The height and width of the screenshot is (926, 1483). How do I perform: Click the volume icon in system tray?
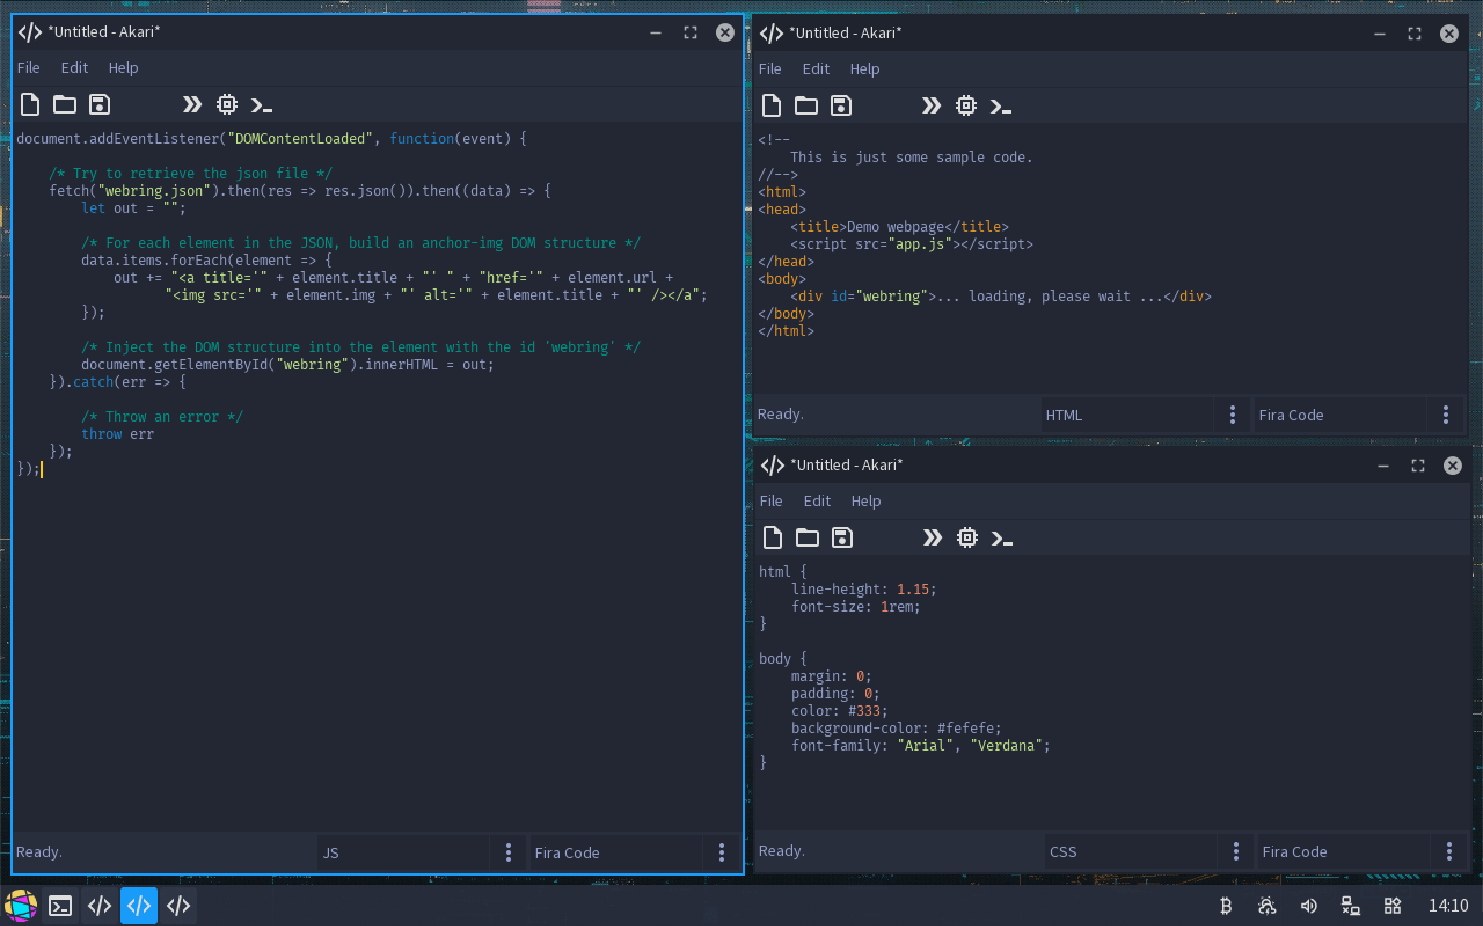1309,905
